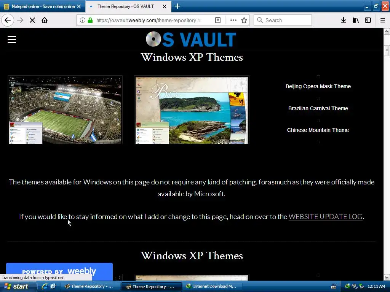Open the stadium theme preview image
The image size is (390, 292).
tap(65, 110)
